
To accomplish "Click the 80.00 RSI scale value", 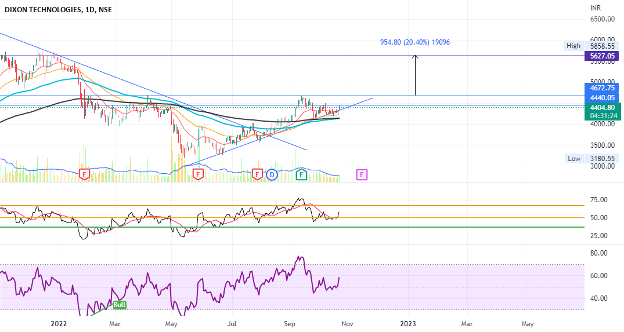I will [599, 253].
